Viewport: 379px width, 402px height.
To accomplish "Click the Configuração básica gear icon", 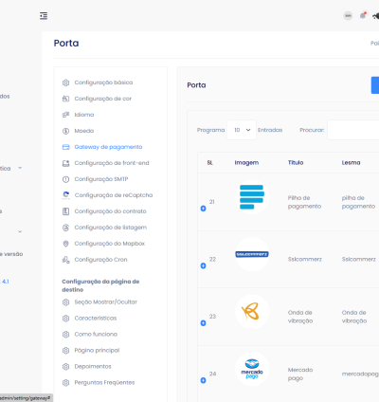I will click(x=65, y=82).
